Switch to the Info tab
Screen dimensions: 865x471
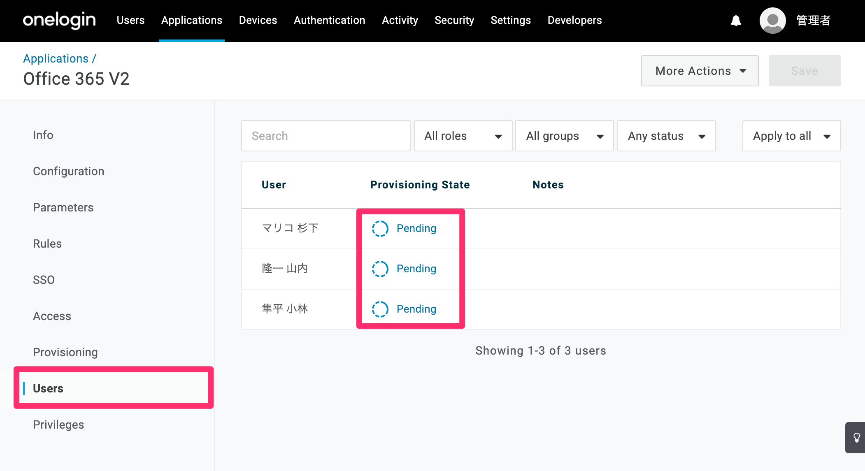tap(43, 135)
